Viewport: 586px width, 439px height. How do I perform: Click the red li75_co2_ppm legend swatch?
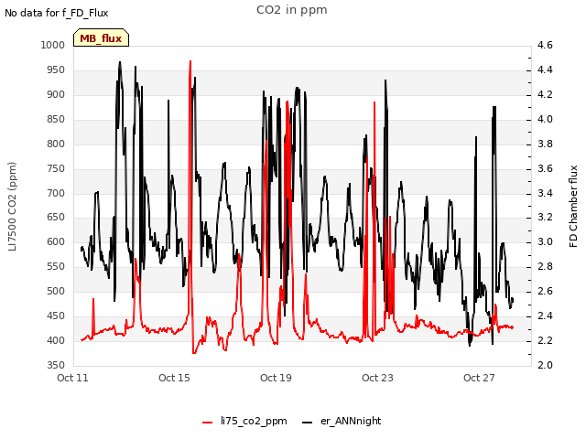coord(208,423)
